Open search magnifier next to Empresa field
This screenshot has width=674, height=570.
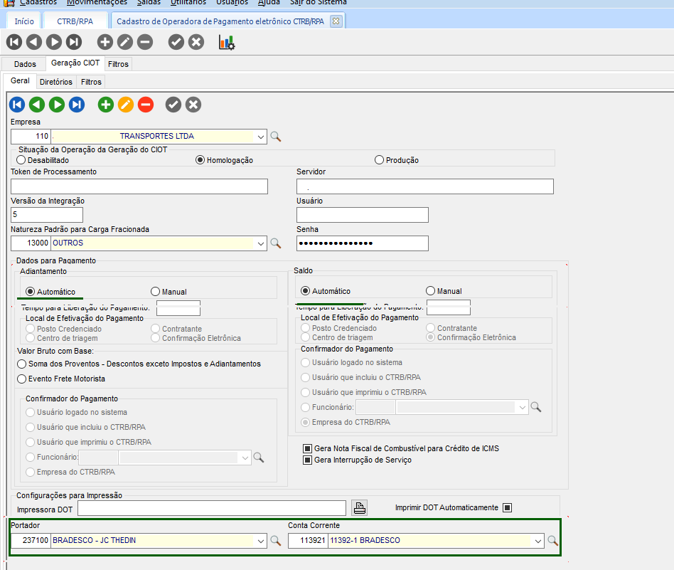276,137
